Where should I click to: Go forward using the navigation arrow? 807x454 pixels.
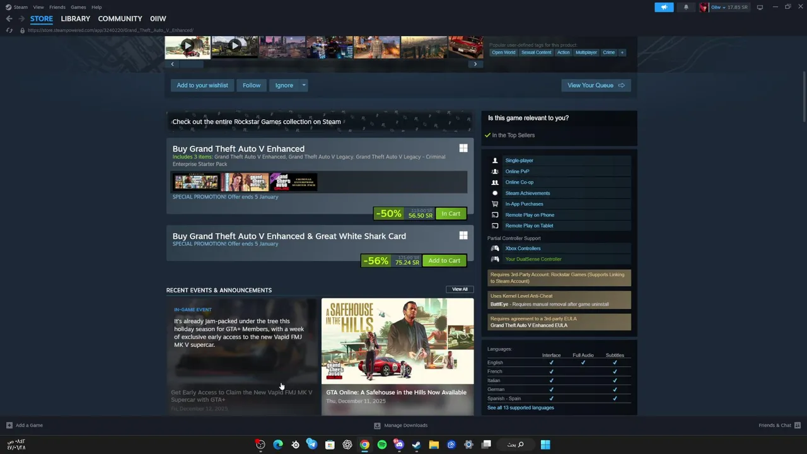click(x=21, y=19)
